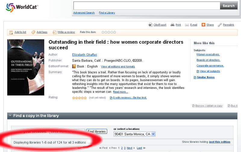241x152 pixels.
Task: Click the Permalink chain icon
Action: pos(220,25)
